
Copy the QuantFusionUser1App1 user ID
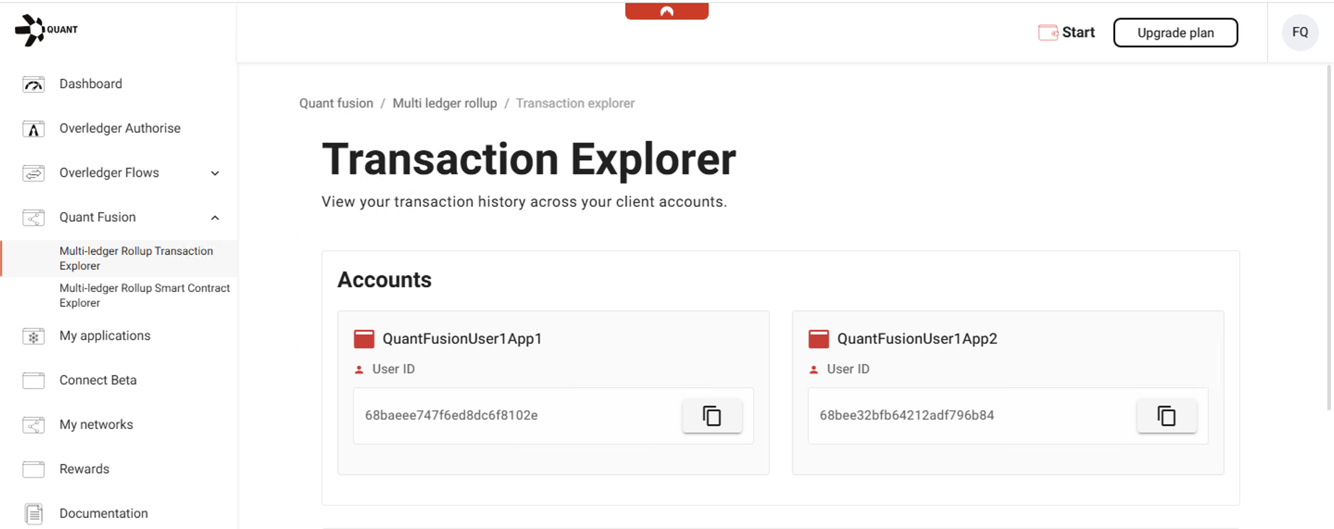pos(711,416)
